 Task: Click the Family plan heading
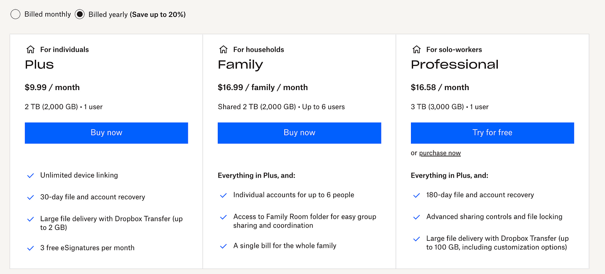click(x=240, y=65)
